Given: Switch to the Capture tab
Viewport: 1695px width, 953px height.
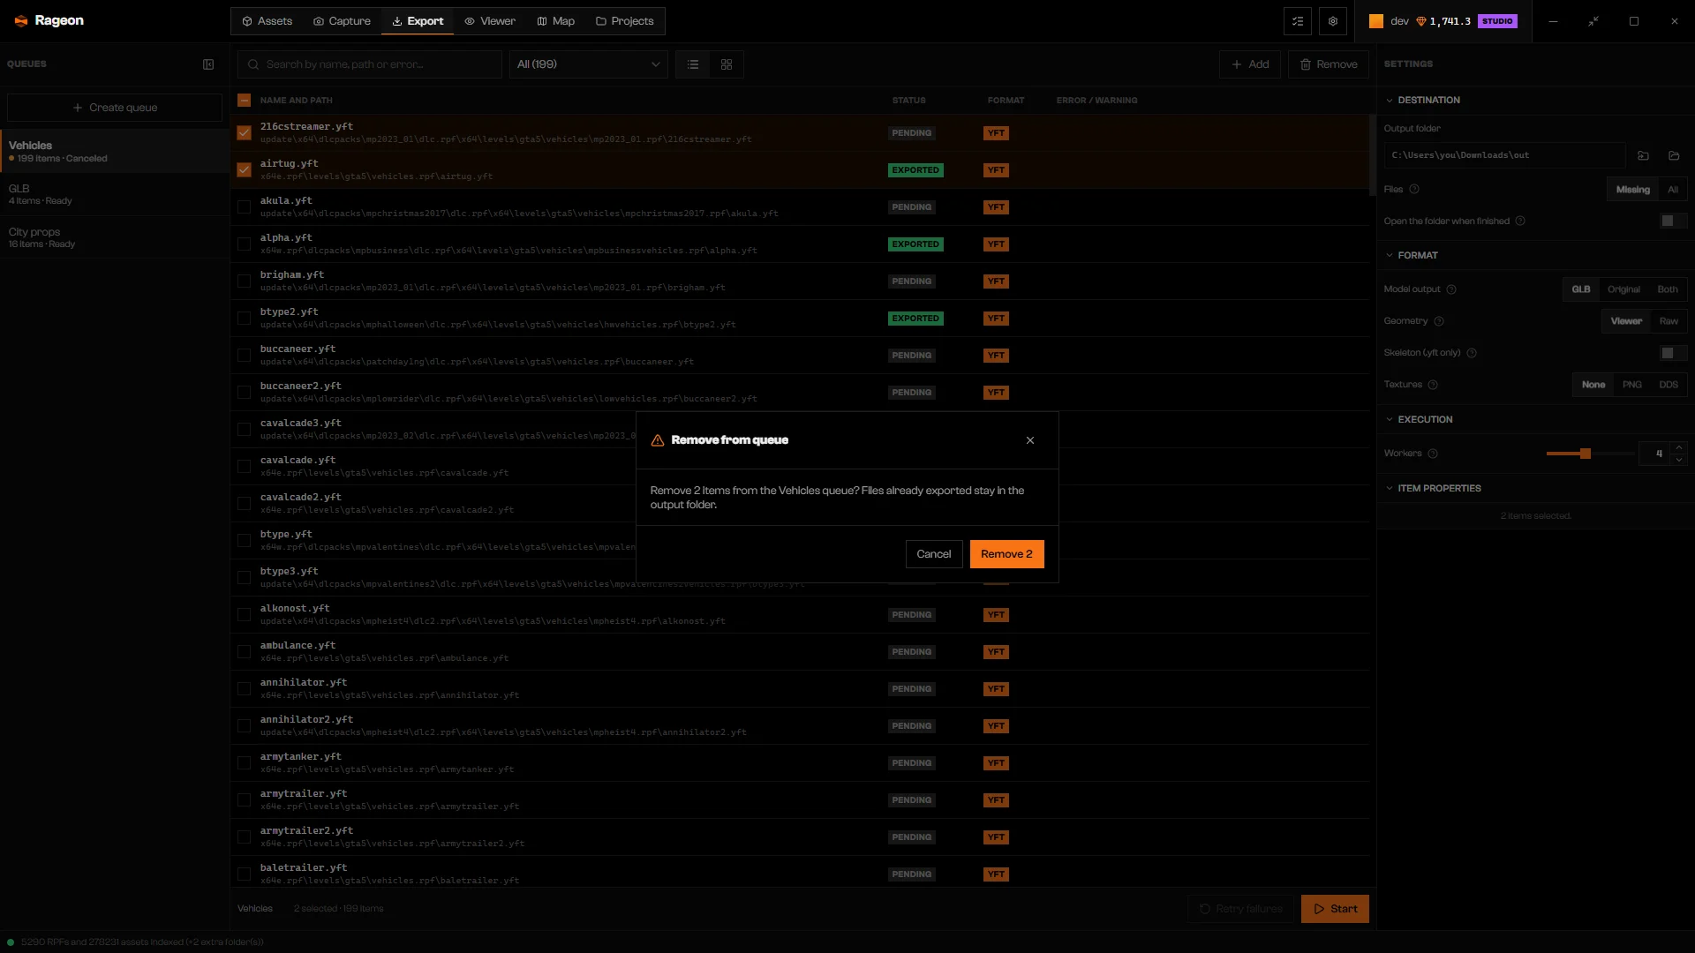Looking at the screenshot, I should (342, 21).
